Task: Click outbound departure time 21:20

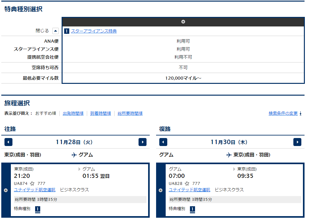Action: click(22, 176)
